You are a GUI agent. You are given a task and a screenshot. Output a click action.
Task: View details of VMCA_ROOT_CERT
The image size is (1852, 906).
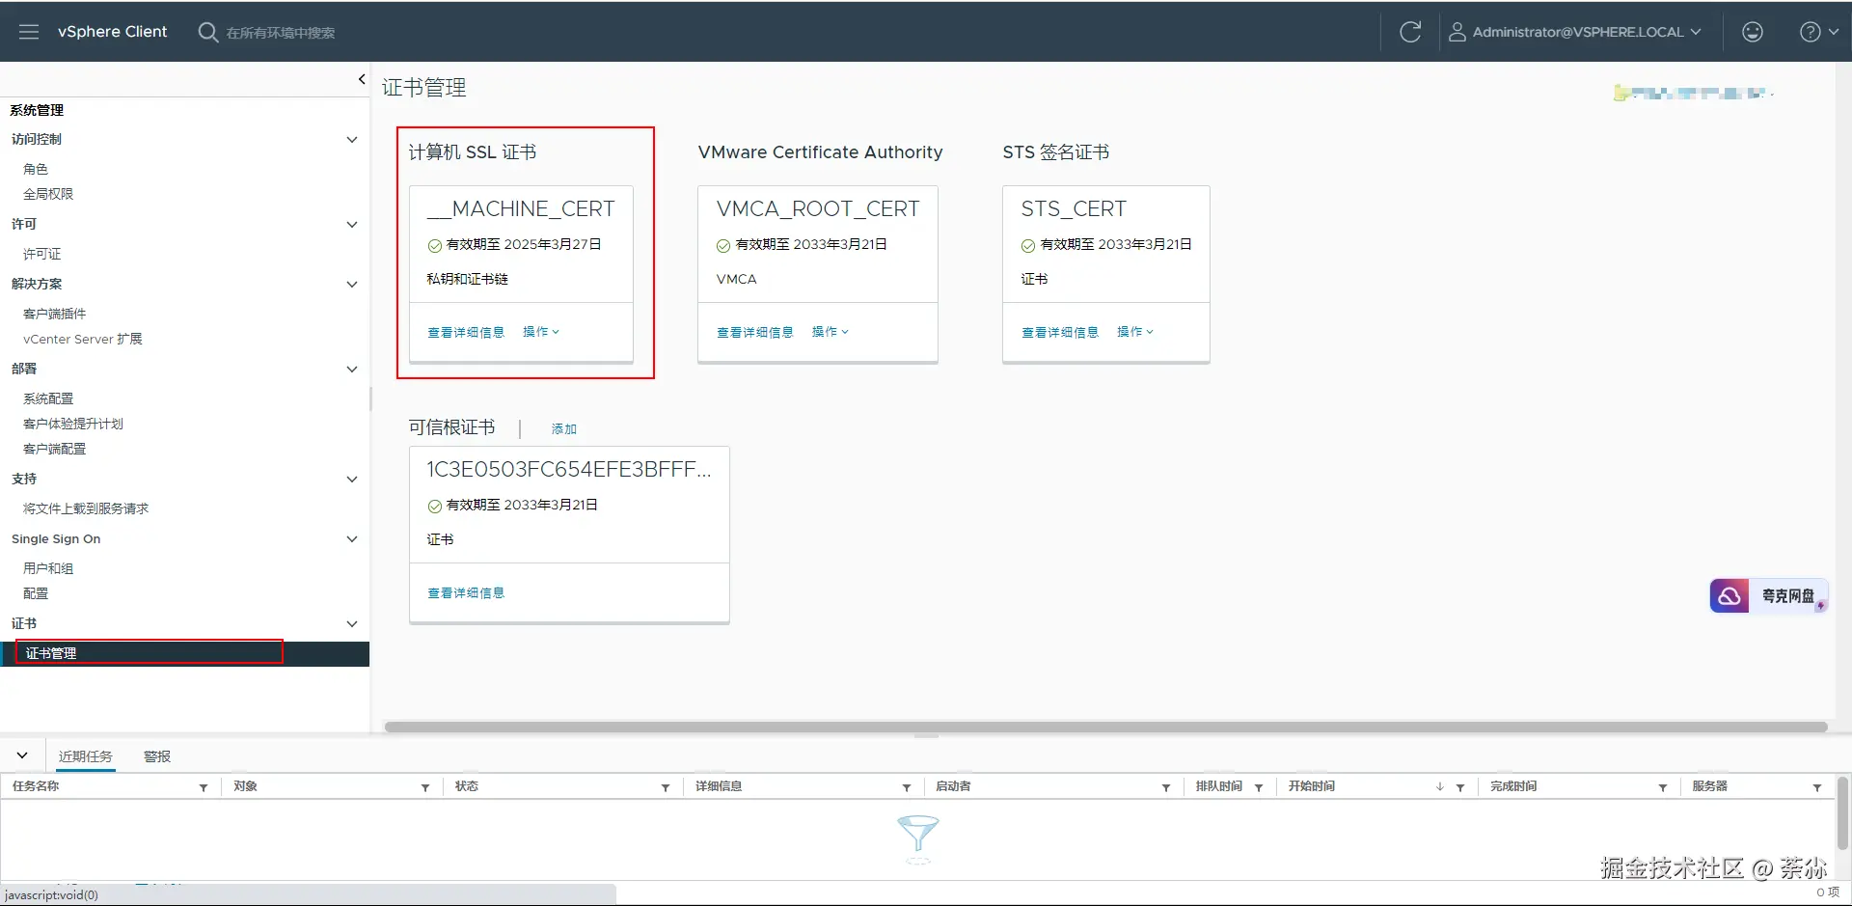click(x=755, y=333)
